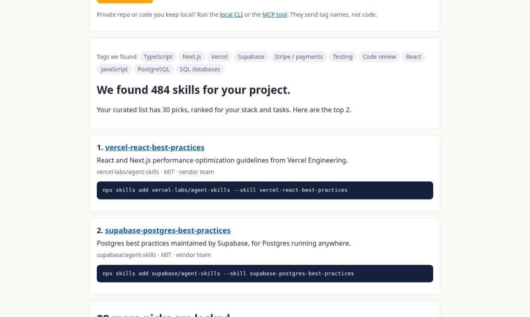Click the 'Your curated list has 30 picks' text
Screen dimensions: 530x317
point(224,109)
